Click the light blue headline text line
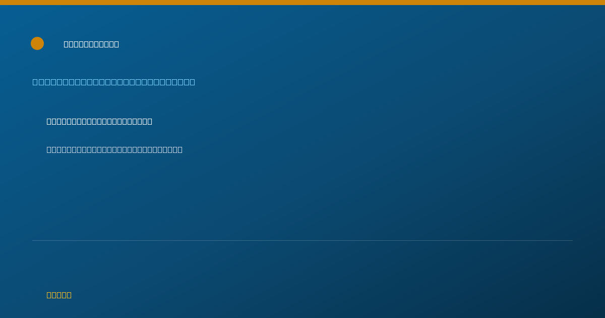 tap(114, 82)
